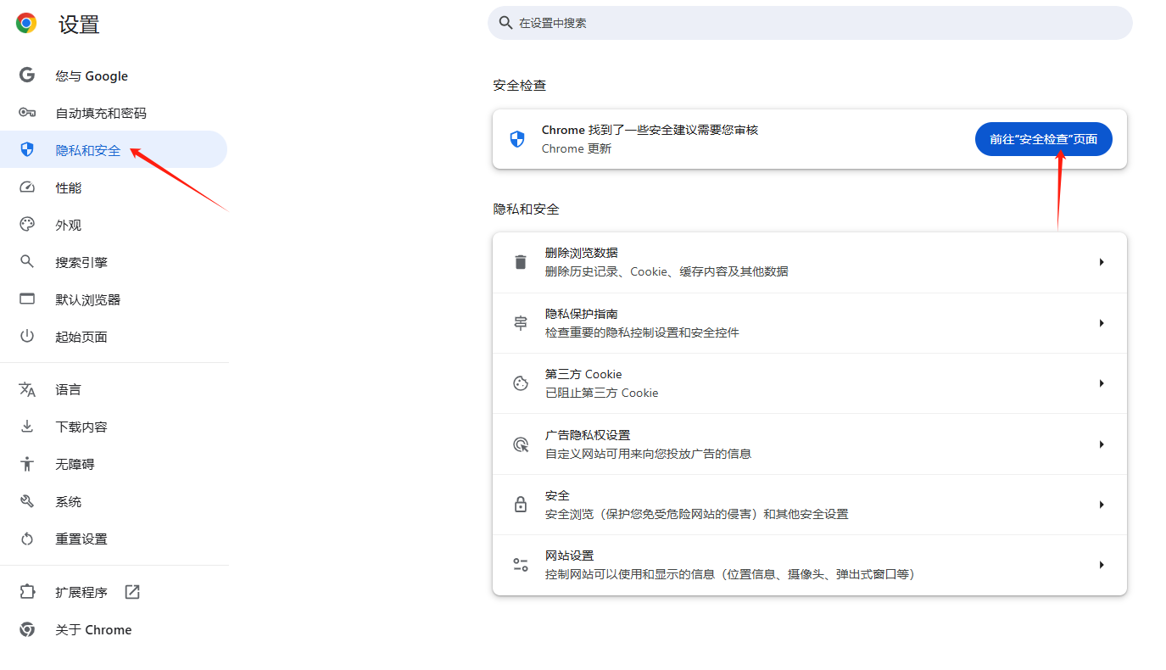Screen dimensions: 1166x670
Task: Click the 安全浏览 description text
Action: click(697, 514)
